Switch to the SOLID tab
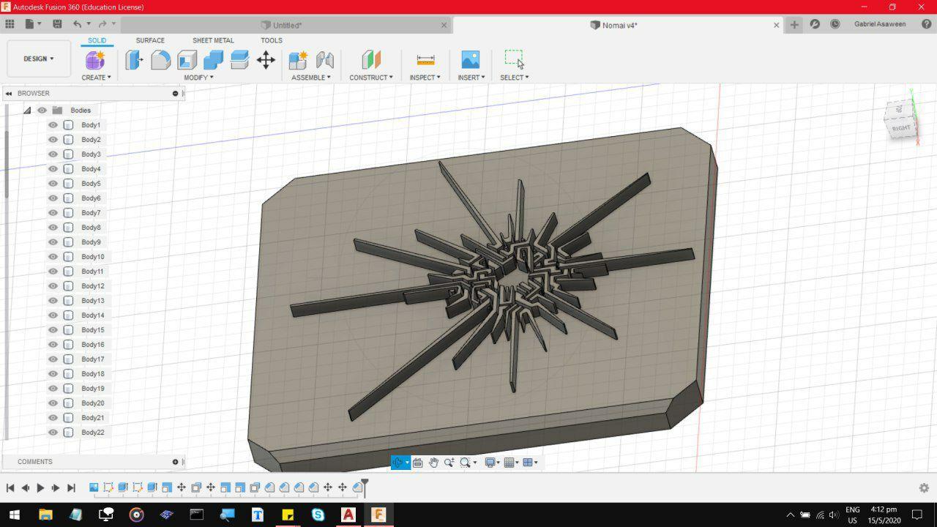937x527 pixels. pyautogui.click(x=97, y=40)
